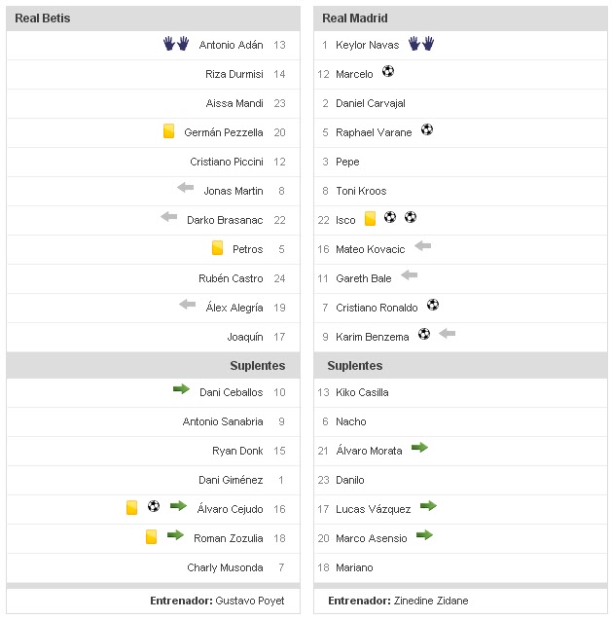Click the goal ball icon next to Raphael Varane
611x620 pixels.
(427, 129)
